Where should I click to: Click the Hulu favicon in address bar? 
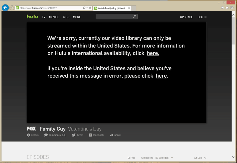click(17, 8)
